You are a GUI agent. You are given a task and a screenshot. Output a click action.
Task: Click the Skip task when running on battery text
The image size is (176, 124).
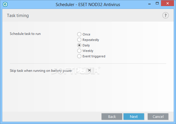click(41, 71)
